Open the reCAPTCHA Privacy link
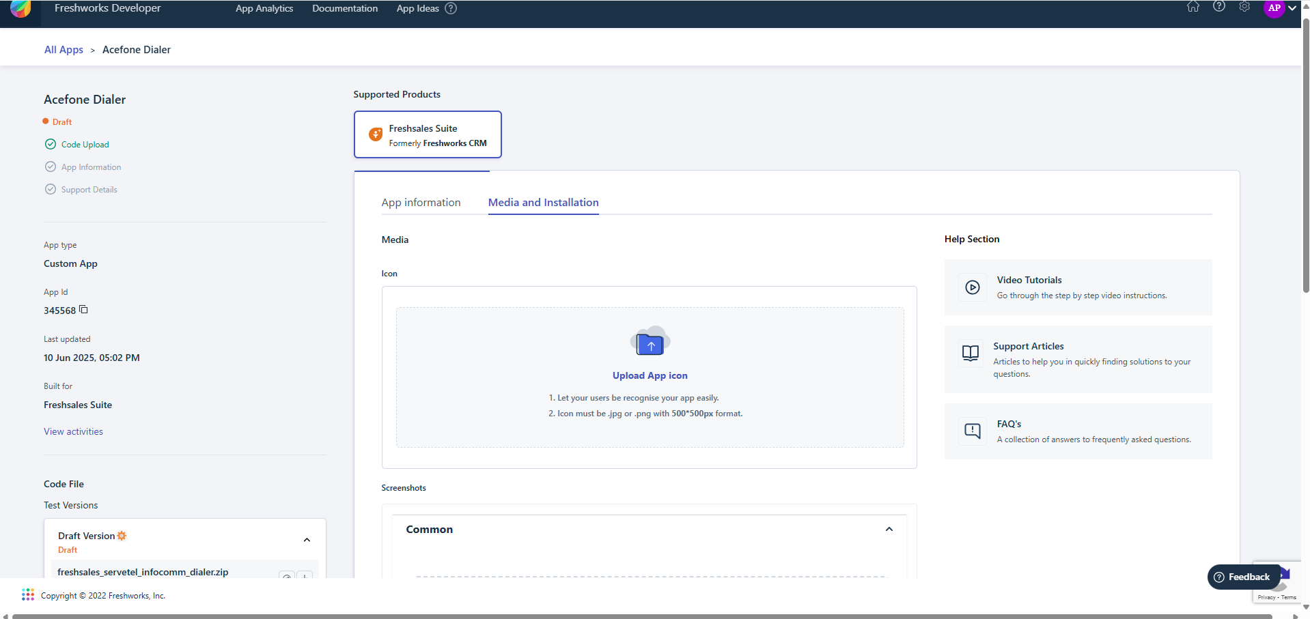The image size is (1310, 619). tap(1266, 597)
